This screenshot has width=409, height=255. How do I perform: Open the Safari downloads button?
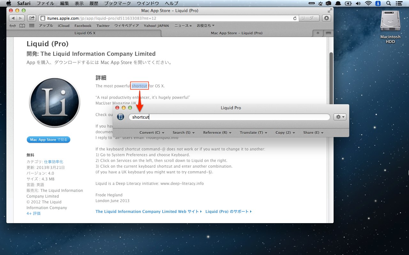[x=327, y=18]
